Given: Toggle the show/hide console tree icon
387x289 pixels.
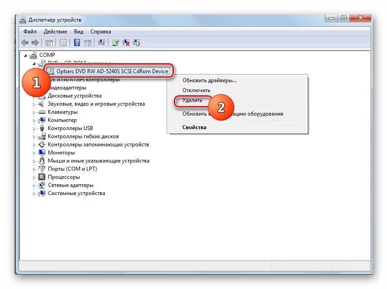Looking at the screenshot, I should (x=49, y=43).
